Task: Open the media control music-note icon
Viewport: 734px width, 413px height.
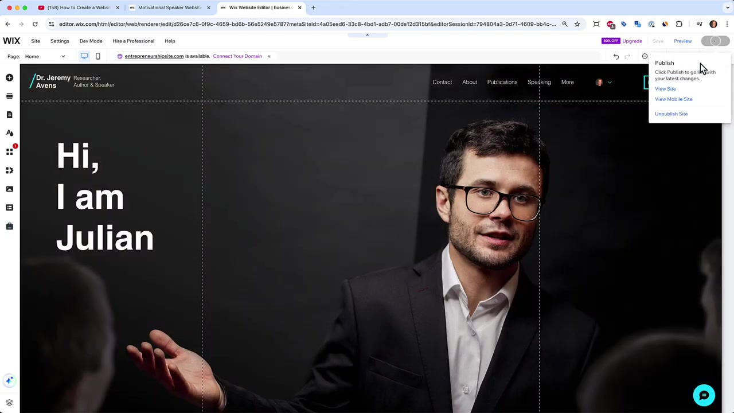Action: click(x=700, y=24)
